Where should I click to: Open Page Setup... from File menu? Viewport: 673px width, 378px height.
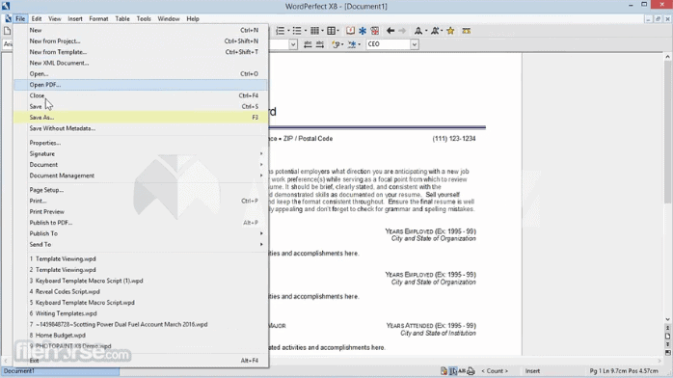(141, 190)
